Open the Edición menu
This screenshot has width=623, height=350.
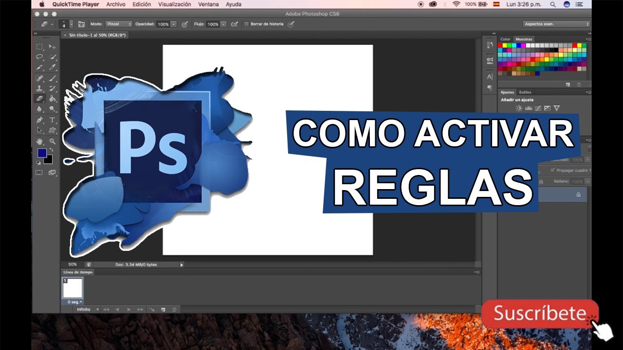tap(142, 4)
